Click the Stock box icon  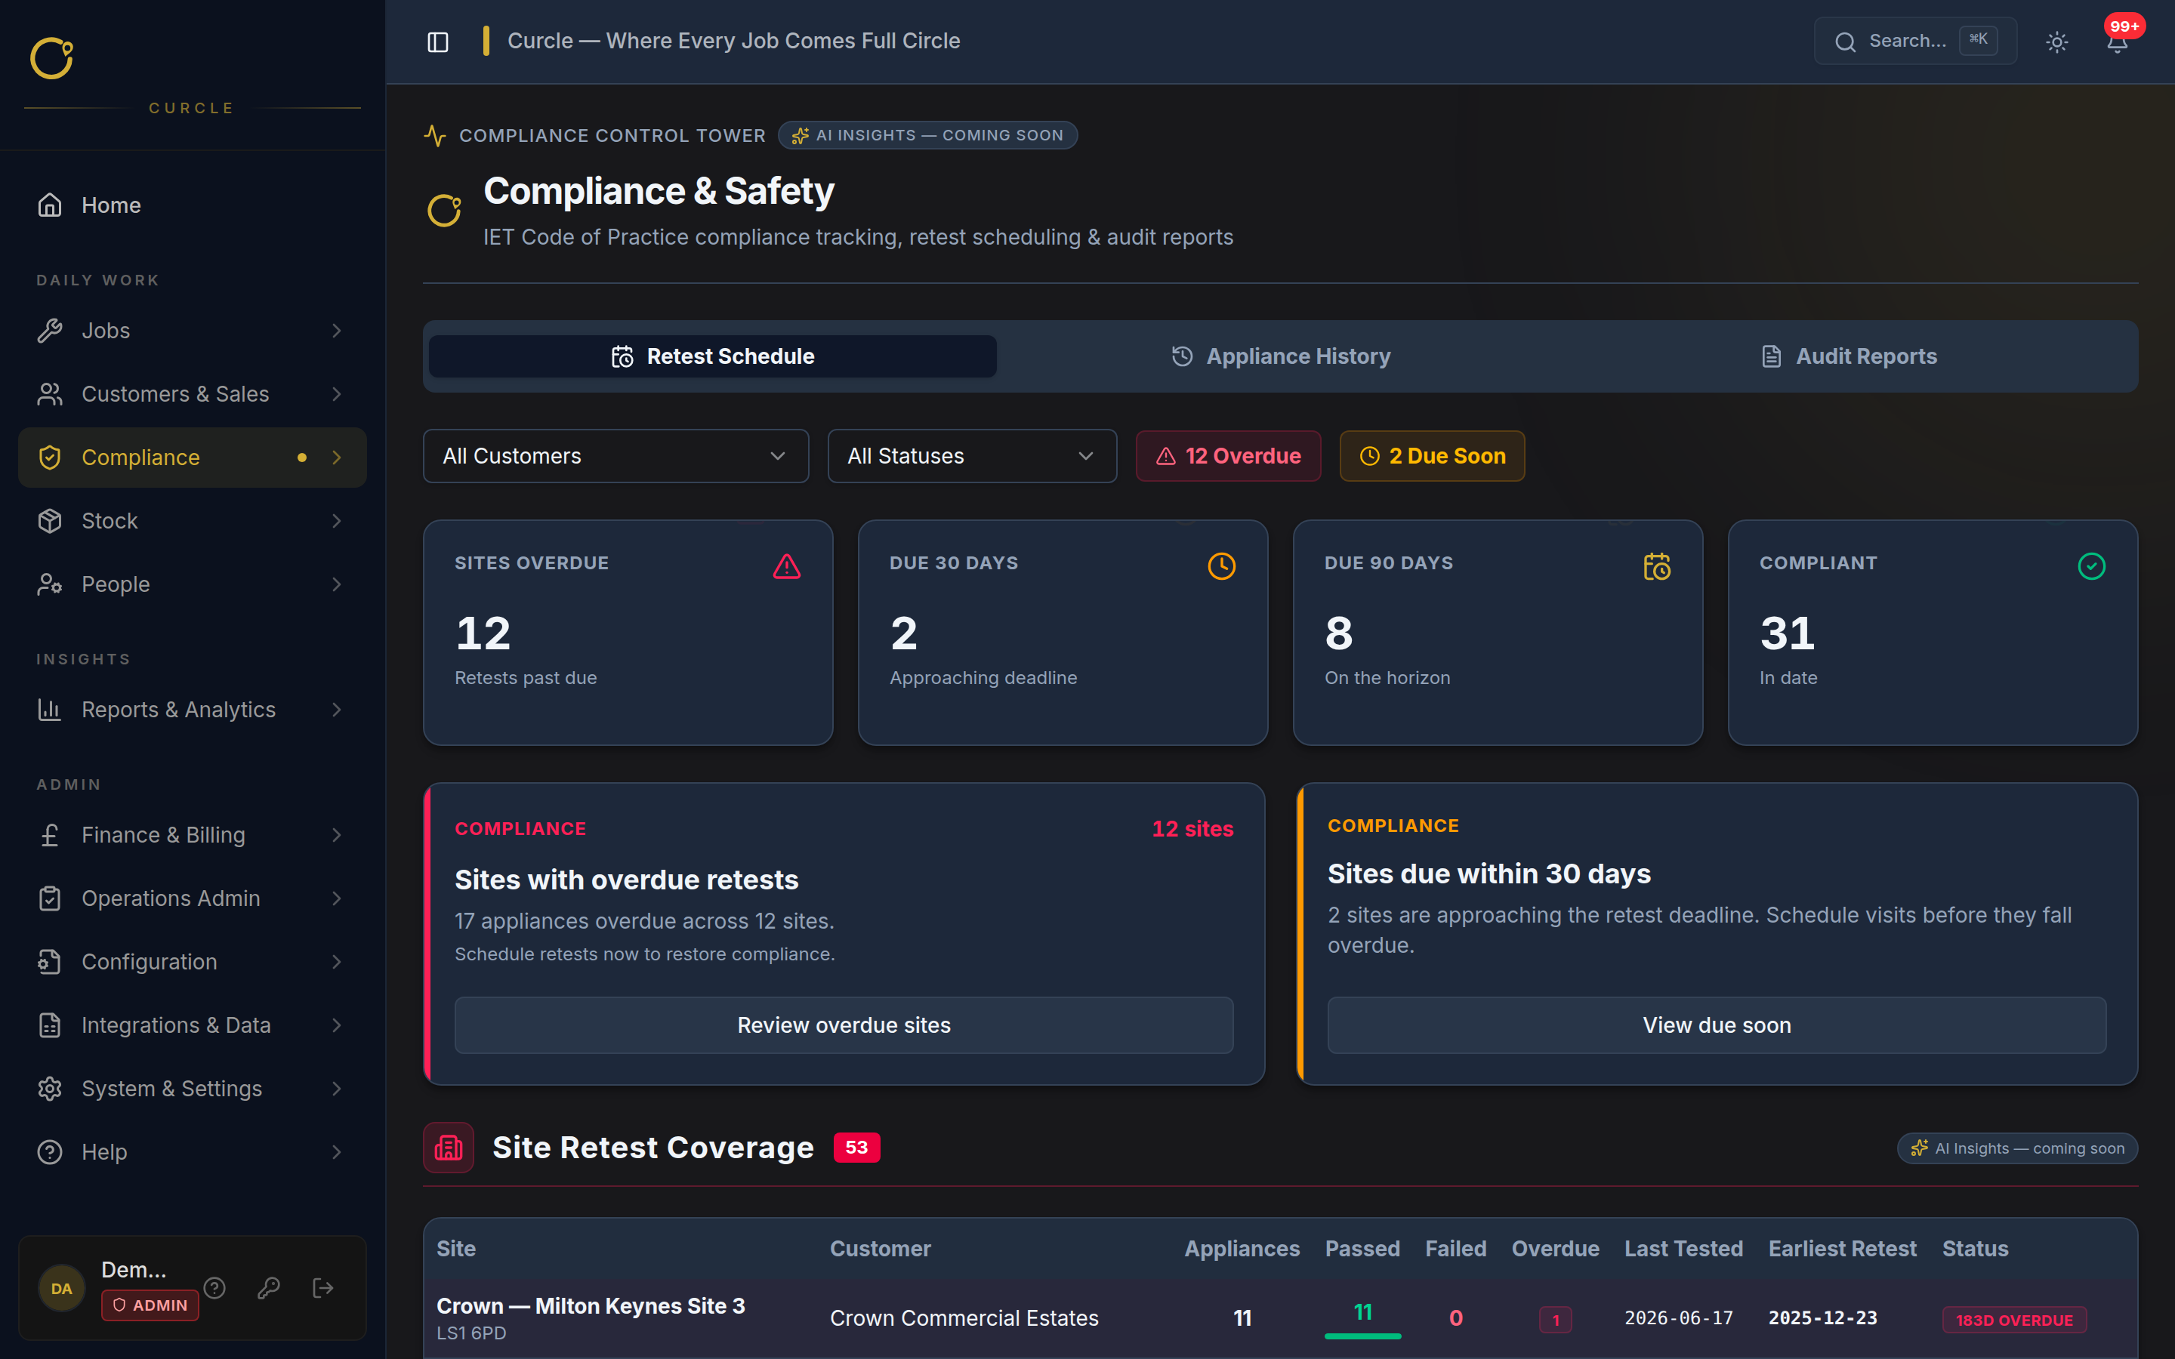(49, 520)
